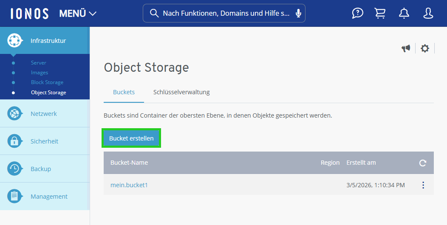The image size is (447, 225).
Task: Click the Sicherheit lock icon
Action: (x=14, y=141)
